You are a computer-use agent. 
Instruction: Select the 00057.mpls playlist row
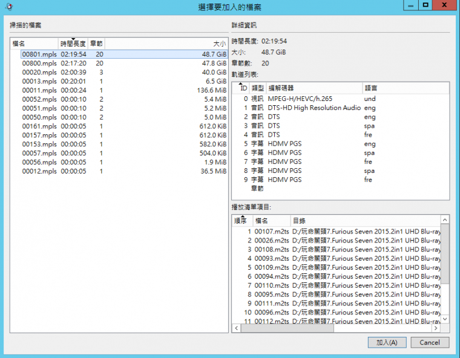(x=125, y=154)
